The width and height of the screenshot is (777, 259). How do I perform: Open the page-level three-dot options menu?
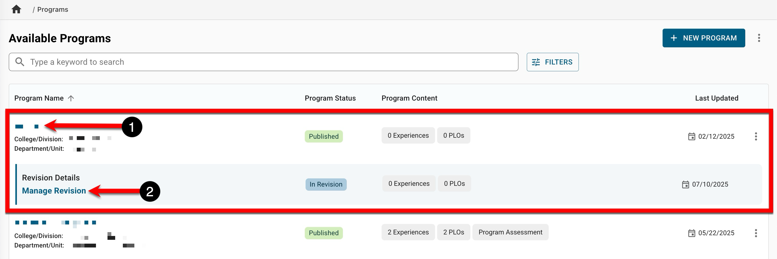759,38
